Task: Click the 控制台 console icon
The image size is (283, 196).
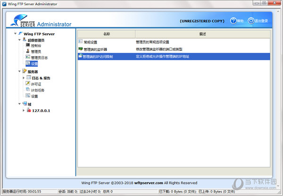Action: click(x=28, y=45)
